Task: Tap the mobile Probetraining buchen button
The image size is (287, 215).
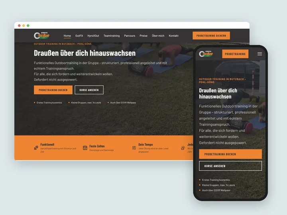Action: 230,154
